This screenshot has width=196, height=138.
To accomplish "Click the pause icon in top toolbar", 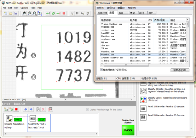I will click(x=77, y=13).
